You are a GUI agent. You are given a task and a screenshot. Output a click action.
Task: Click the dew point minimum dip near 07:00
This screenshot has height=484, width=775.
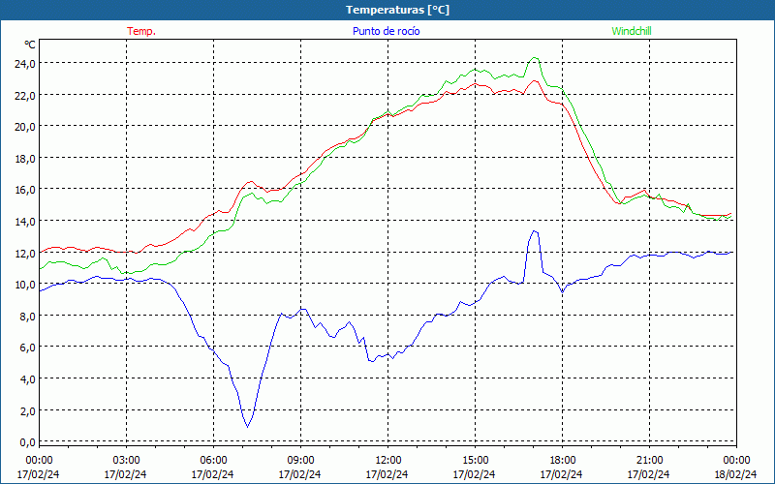point(248,427)
